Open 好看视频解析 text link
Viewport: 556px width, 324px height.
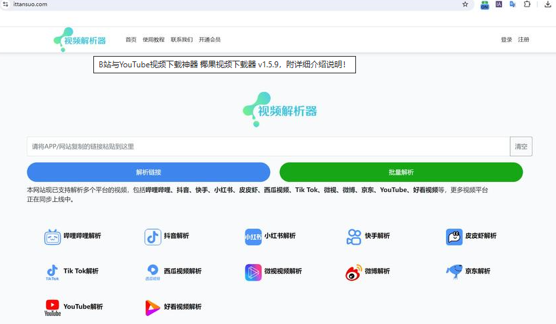click(183, 307)
